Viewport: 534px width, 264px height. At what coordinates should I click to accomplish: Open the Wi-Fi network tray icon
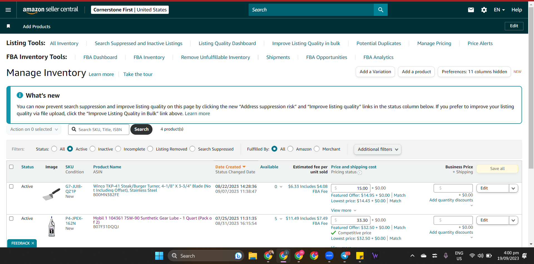click(x=472, y=256)
